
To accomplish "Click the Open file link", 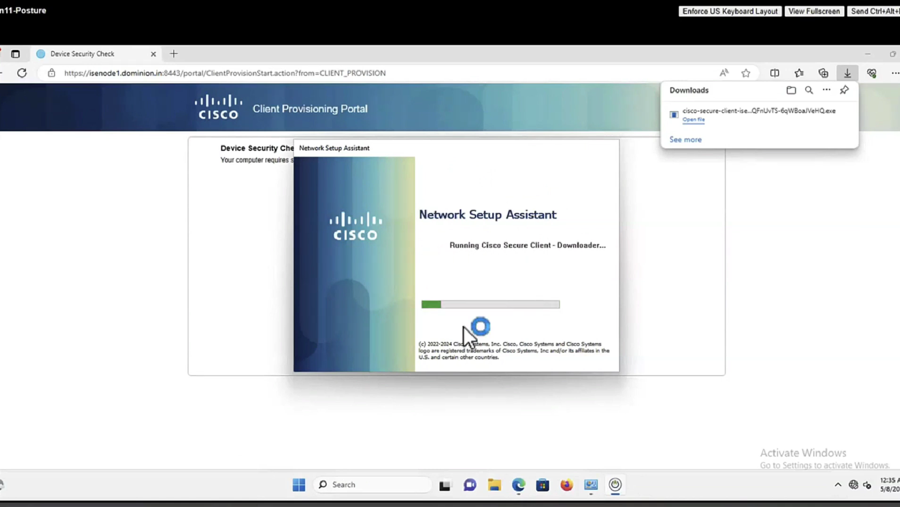I will [x=694, y=120].
